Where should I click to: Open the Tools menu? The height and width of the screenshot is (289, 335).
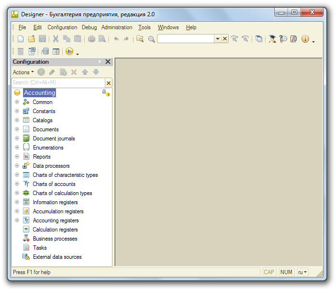145,27
